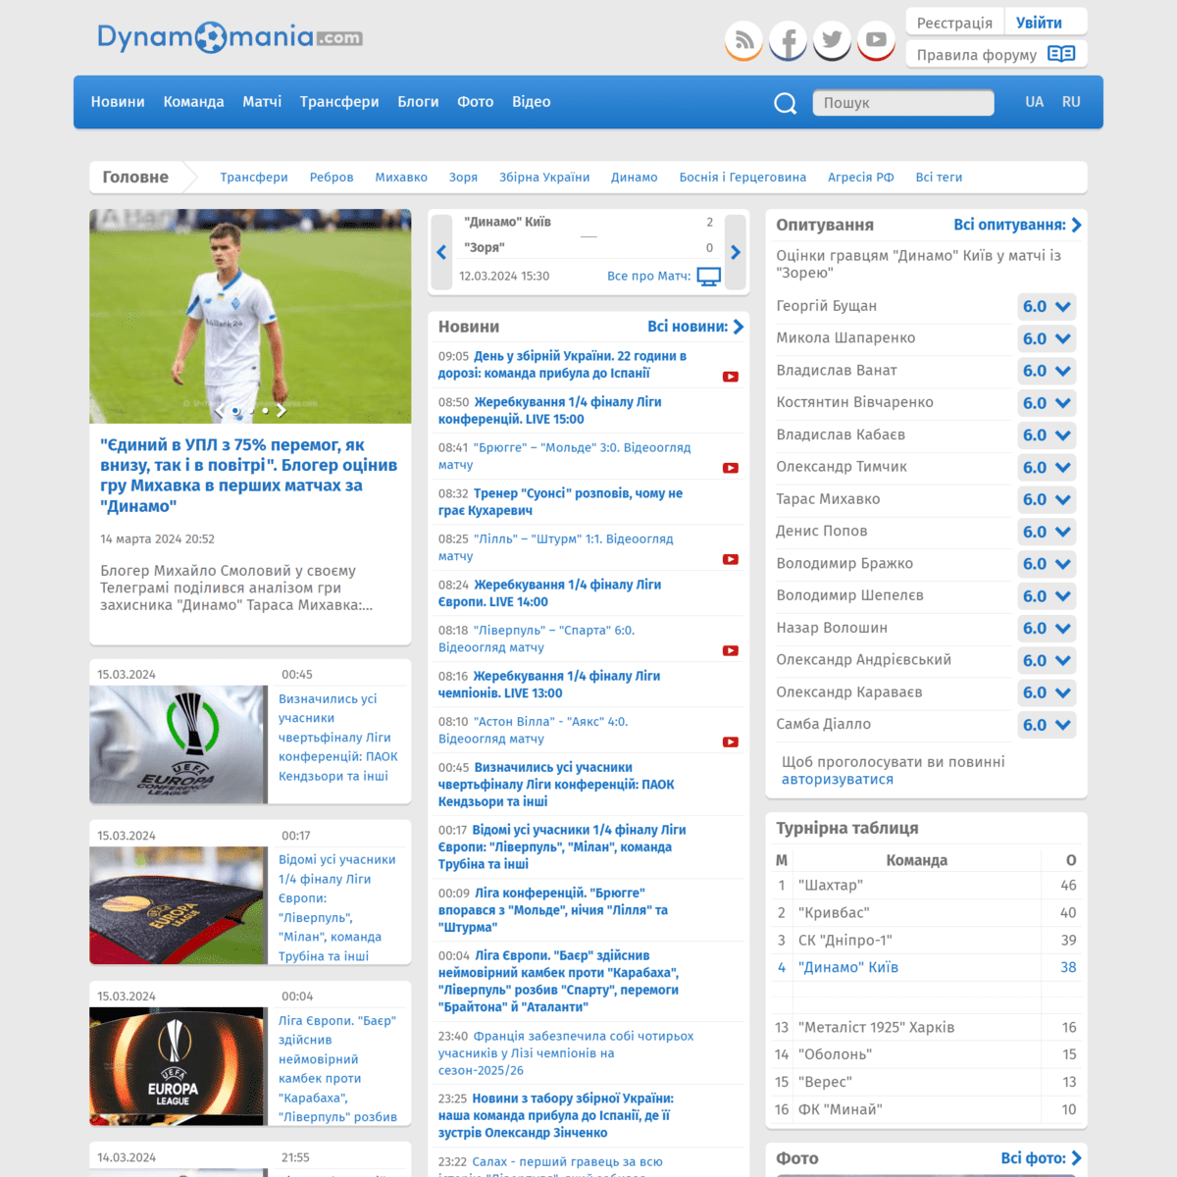Screen dimensions: 1177x1177
Task: Open rating dropdown for Денис Попов
Action: [x=1047, y=532]
